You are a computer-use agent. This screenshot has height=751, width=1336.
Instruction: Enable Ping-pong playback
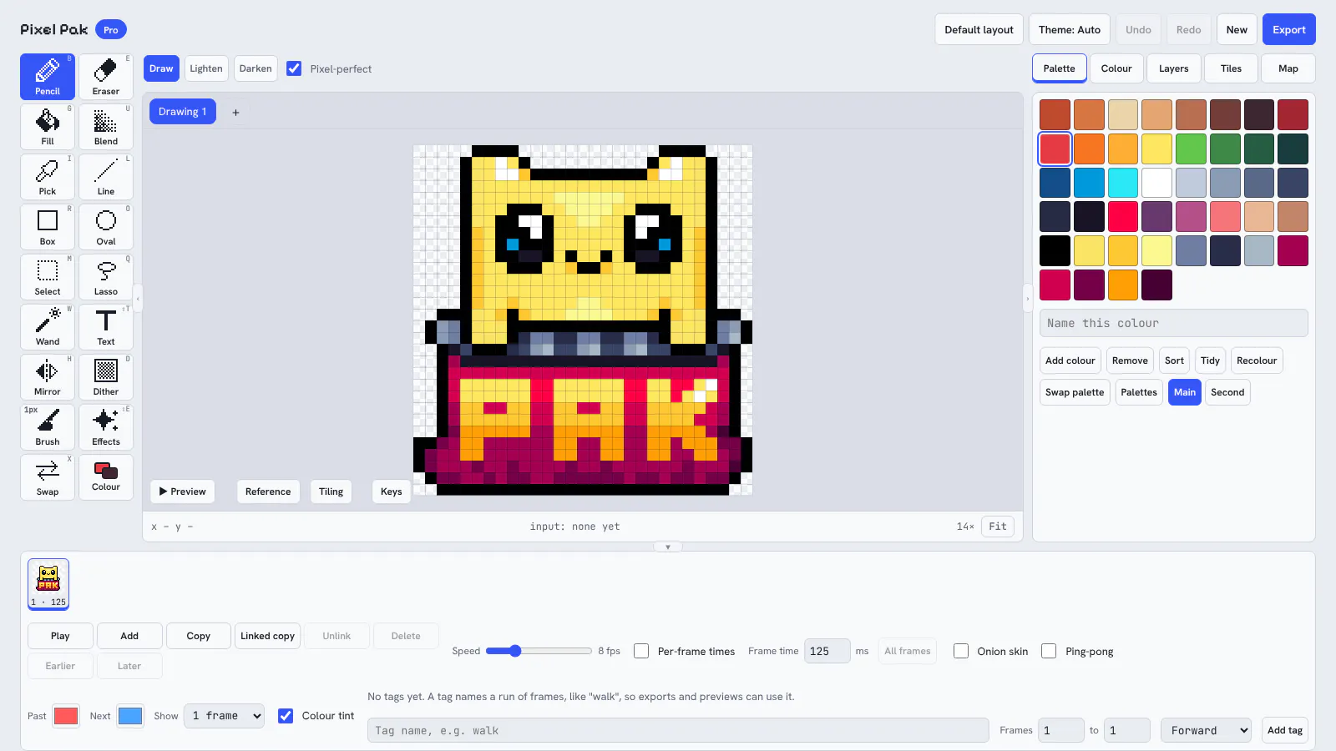tap(1049, 651)
